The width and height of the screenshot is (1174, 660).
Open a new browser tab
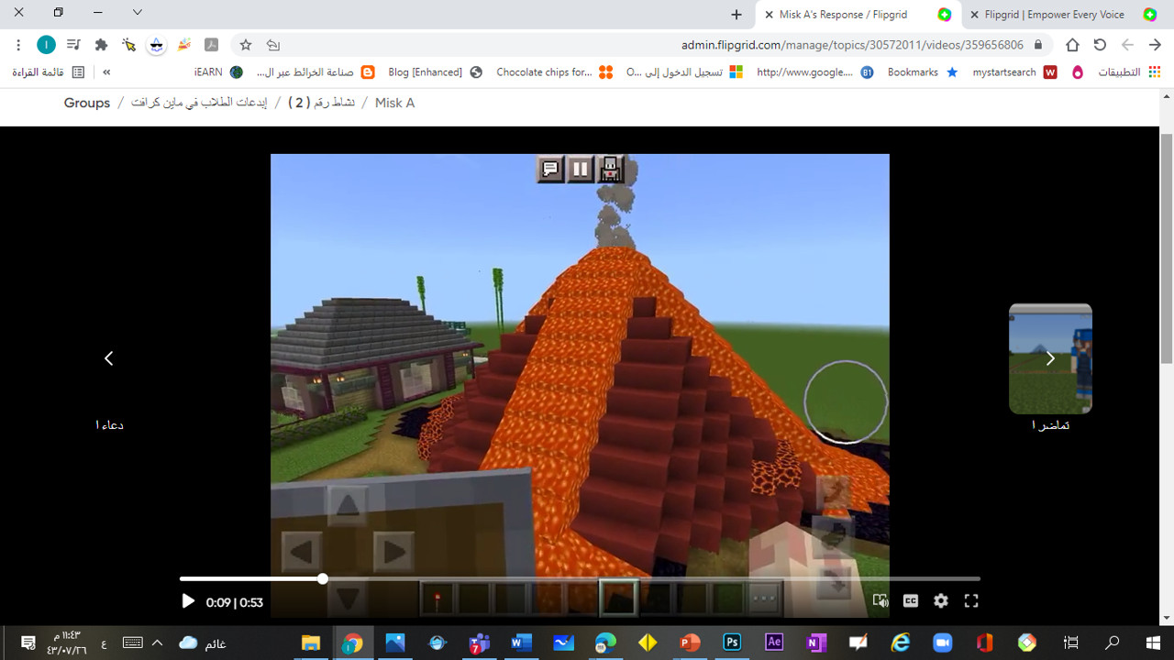point(737,15)
